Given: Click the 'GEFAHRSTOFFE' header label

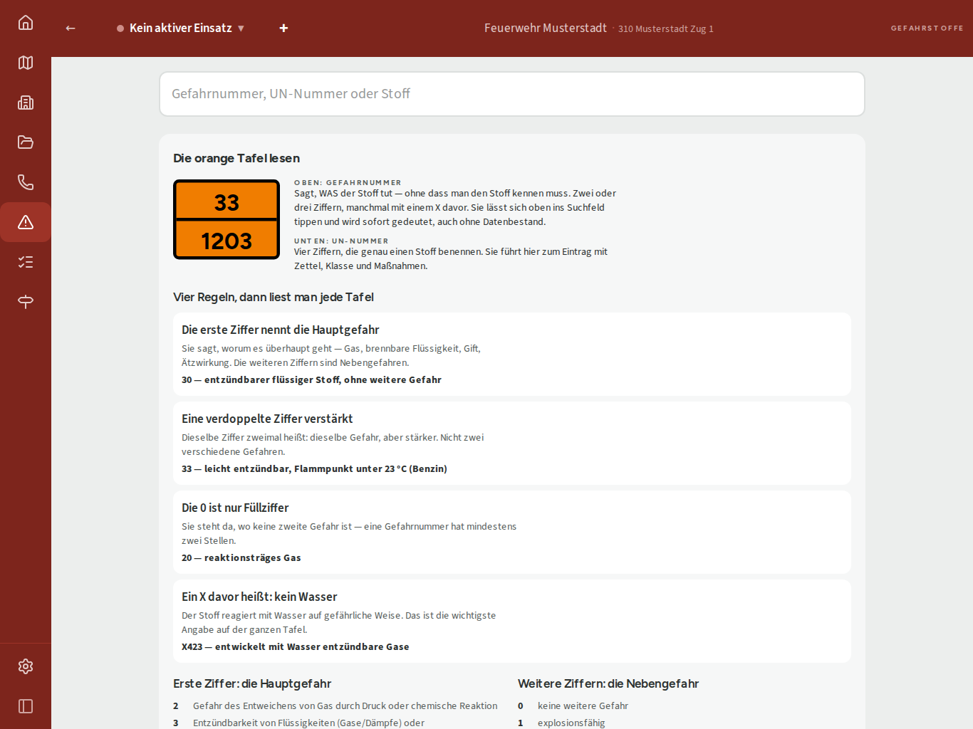Looking at the screenshot, I should click(927, 28).
